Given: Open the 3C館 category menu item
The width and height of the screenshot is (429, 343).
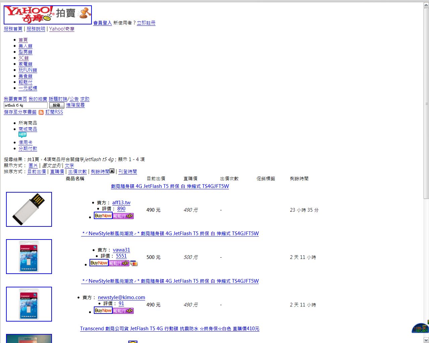Looking at the screenshot, I should [x=23, y=58].
